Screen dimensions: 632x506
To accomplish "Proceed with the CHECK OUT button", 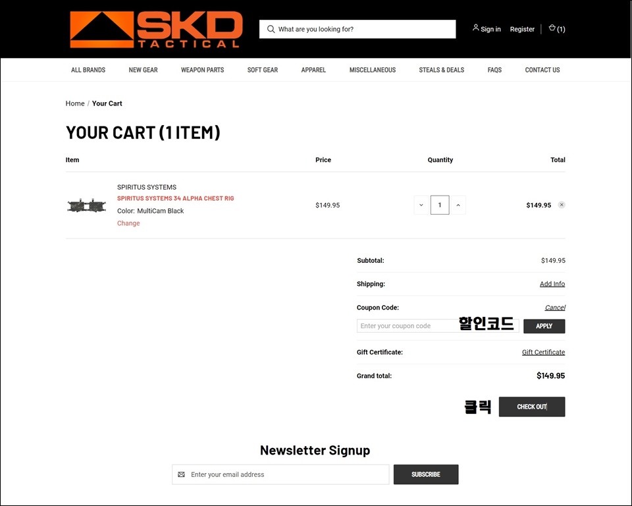I will 532,407.
